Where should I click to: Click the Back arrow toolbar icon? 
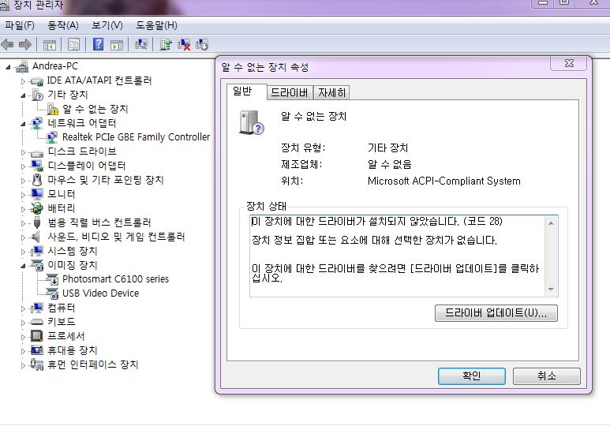[7, 45]
